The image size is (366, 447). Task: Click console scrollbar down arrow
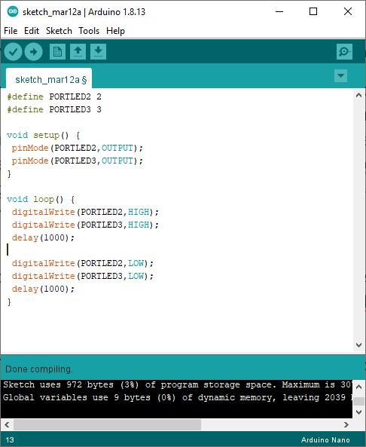359,412
